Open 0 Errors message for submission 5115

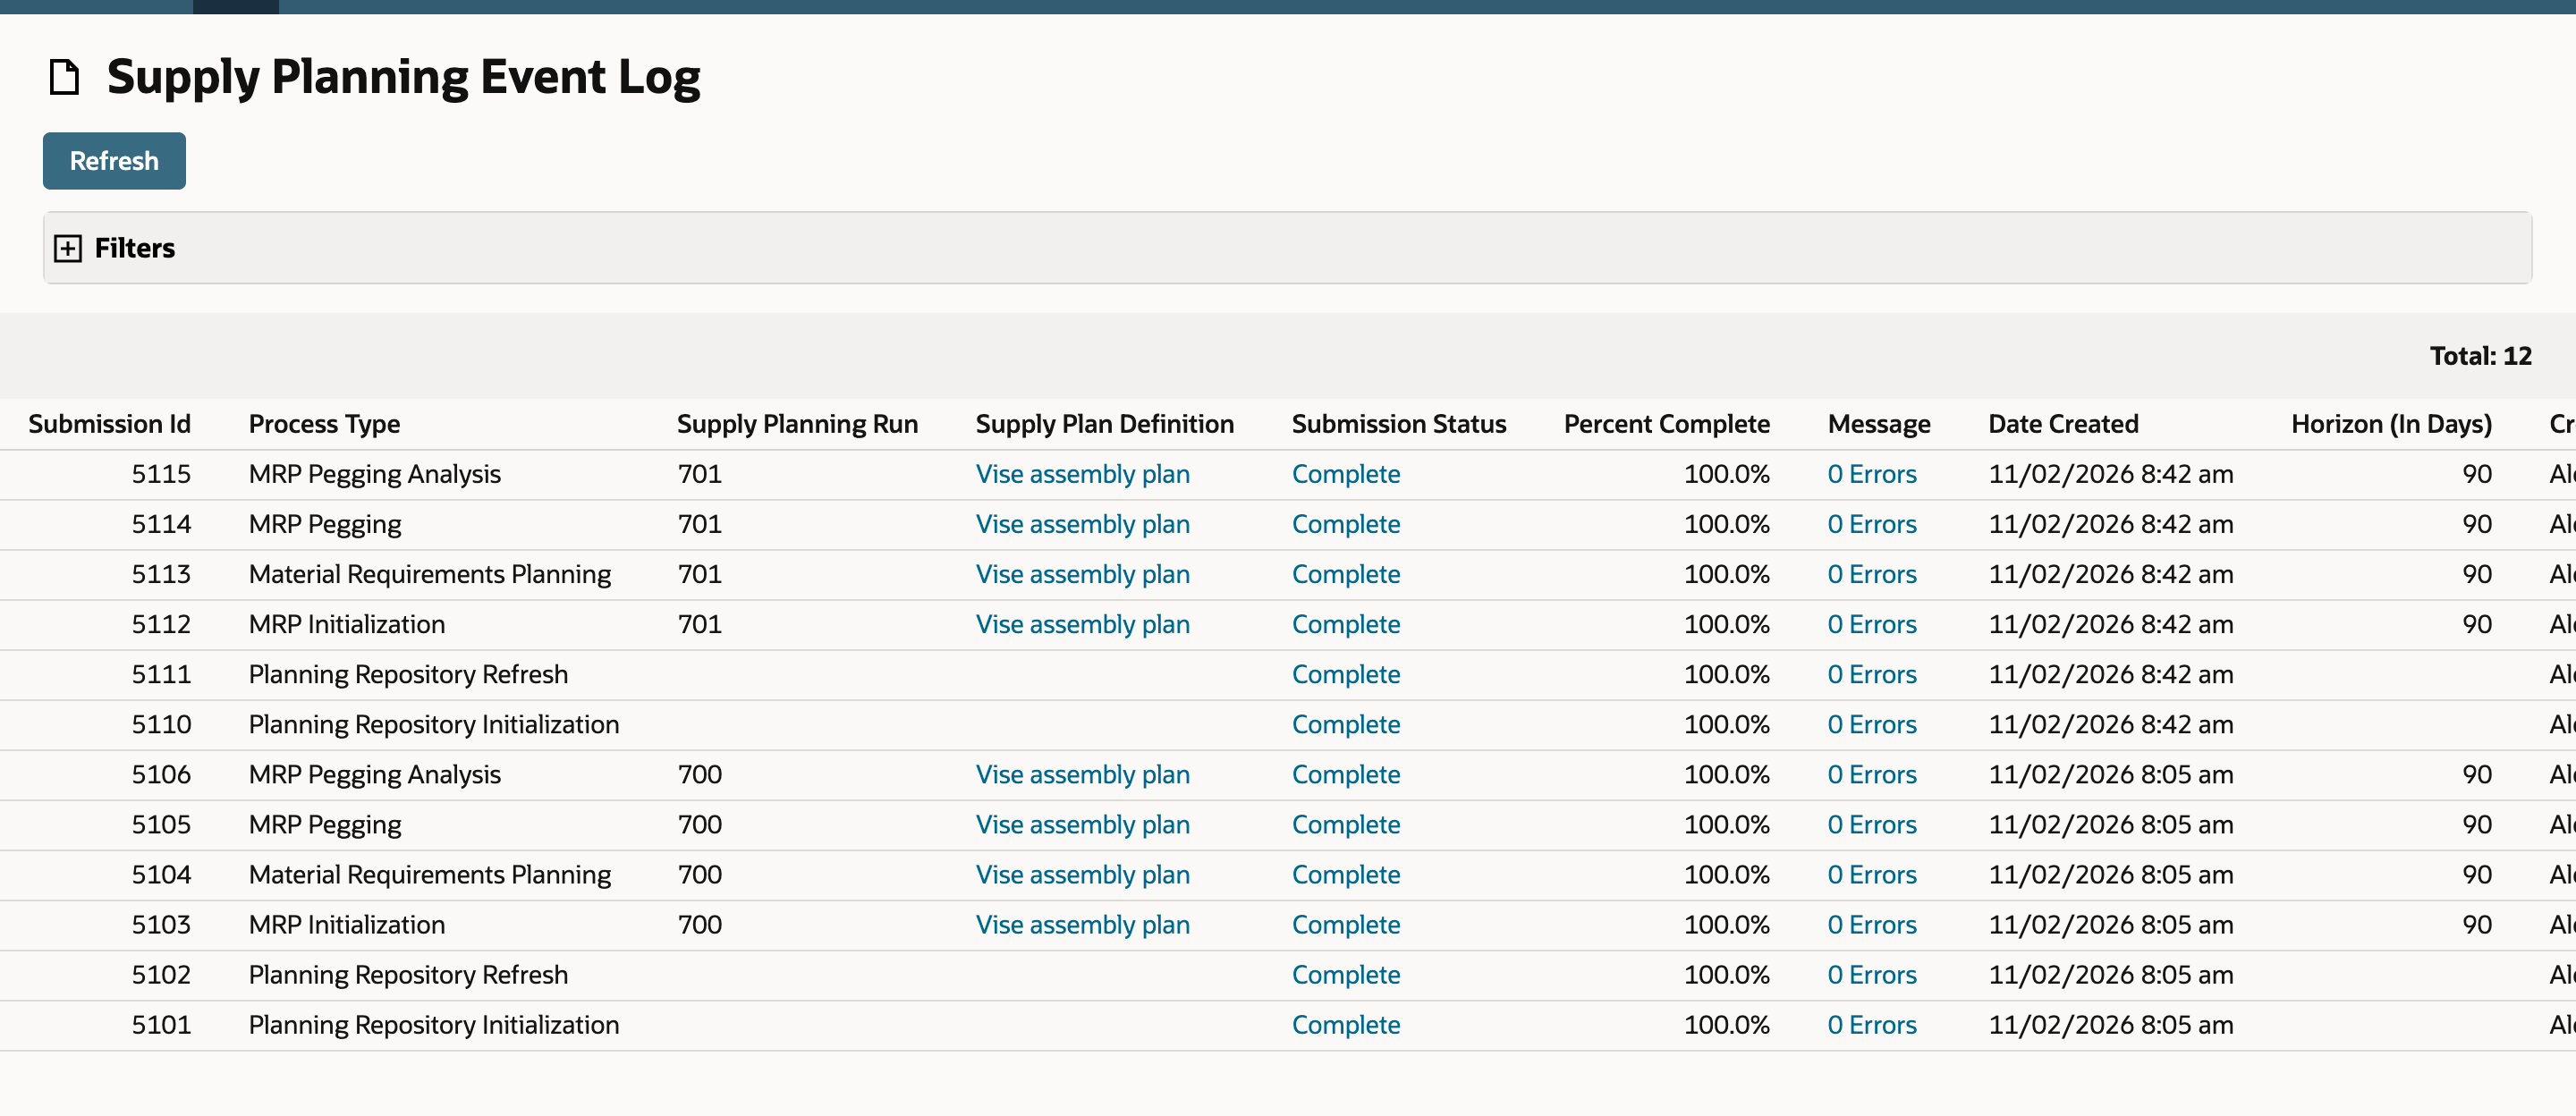1871,474
